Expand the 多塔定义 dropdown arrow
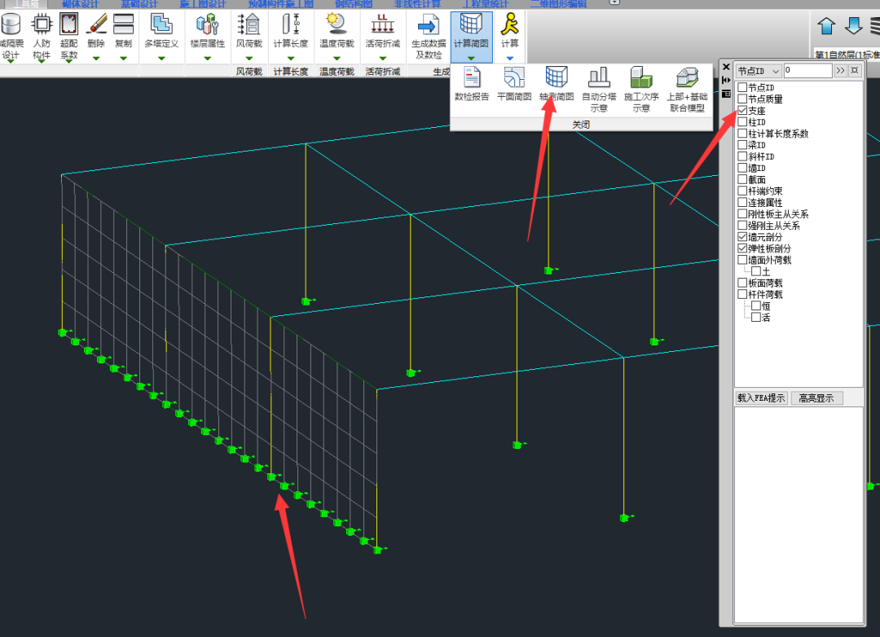Screen dimensions: 880x637 point(161,58)
